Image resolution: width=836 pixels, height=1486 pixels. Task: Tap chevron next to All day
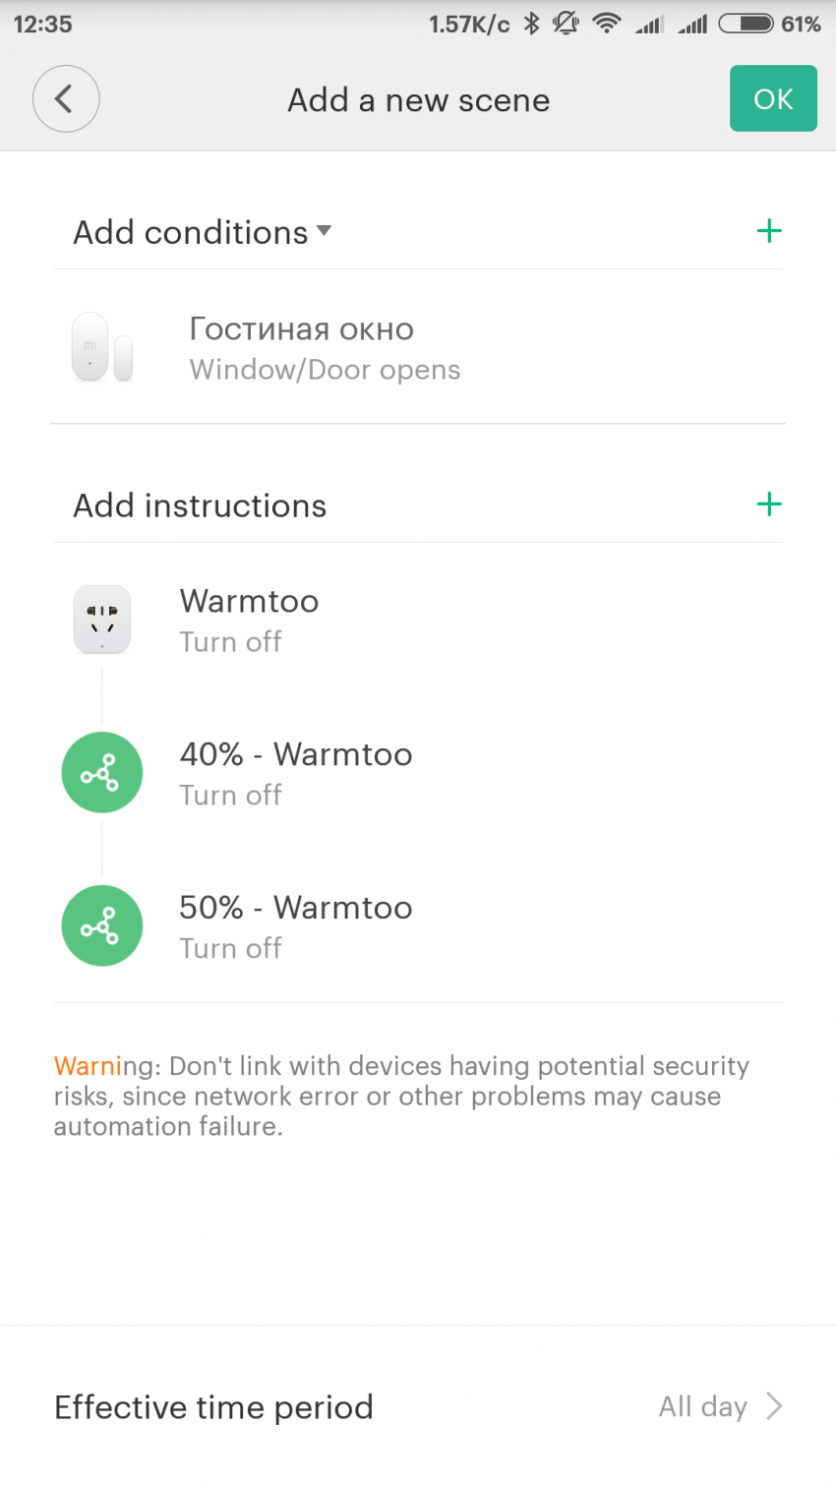[774, 1407]
